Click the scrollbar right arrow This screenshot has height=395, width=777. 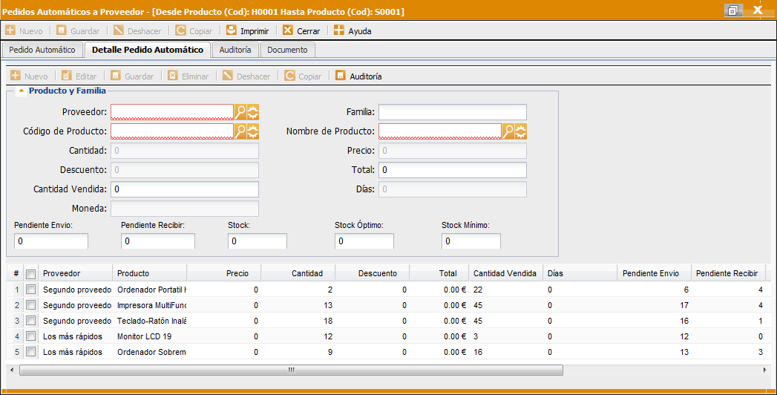click(x=765, y=370)
